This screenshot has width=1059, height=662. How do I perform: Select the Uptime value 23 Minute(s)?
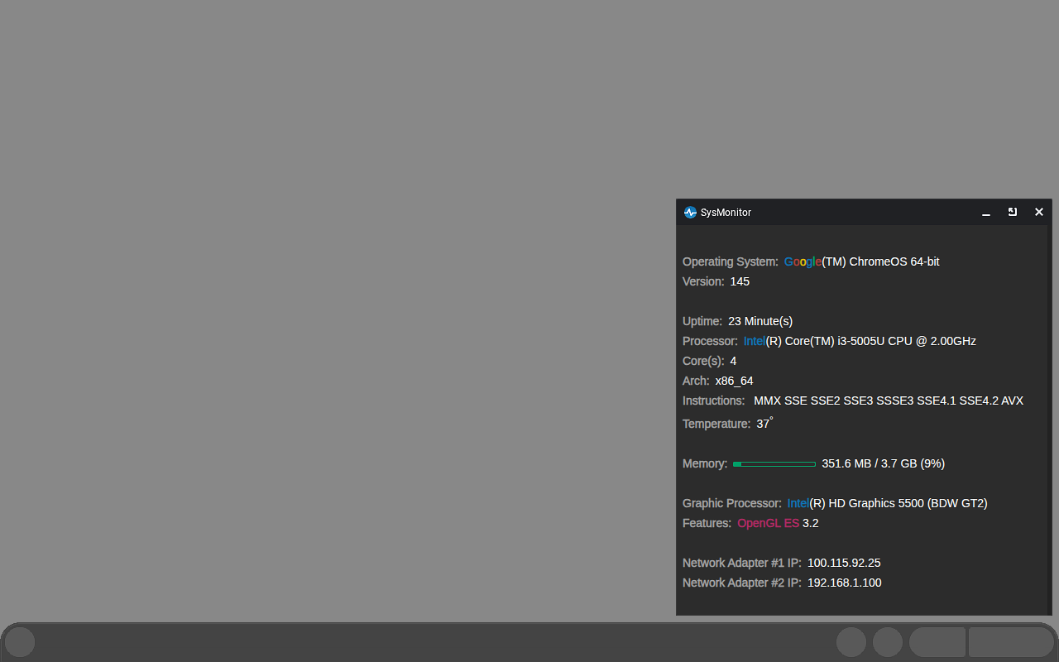pyautogui.click(x=760, y=321)
